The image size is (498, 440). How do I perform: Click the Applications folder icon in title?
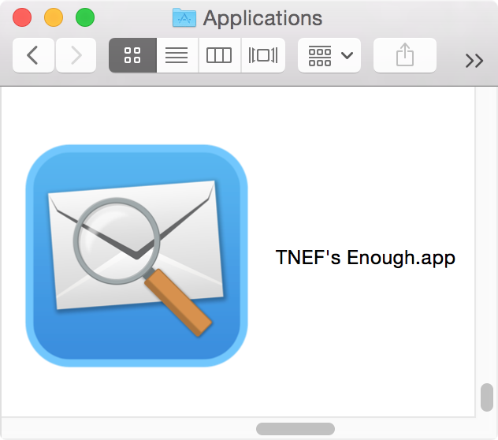(x=184, y=18)
